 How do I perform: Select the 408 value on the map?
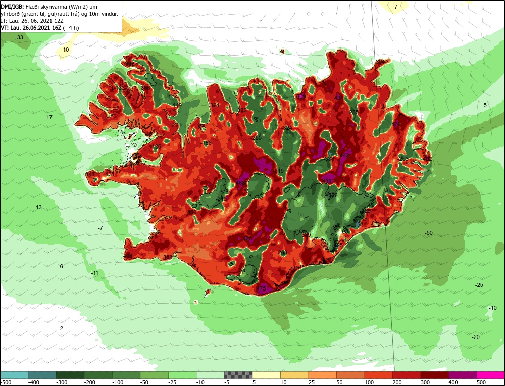128,256
